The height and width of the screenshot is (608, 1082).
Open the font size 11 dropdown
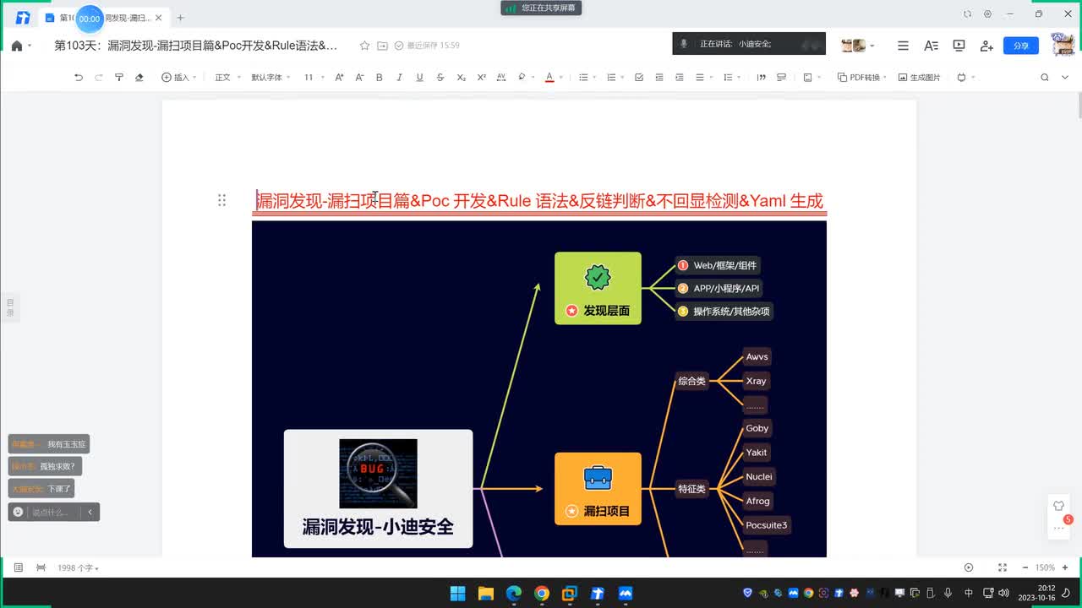point(314,77)
